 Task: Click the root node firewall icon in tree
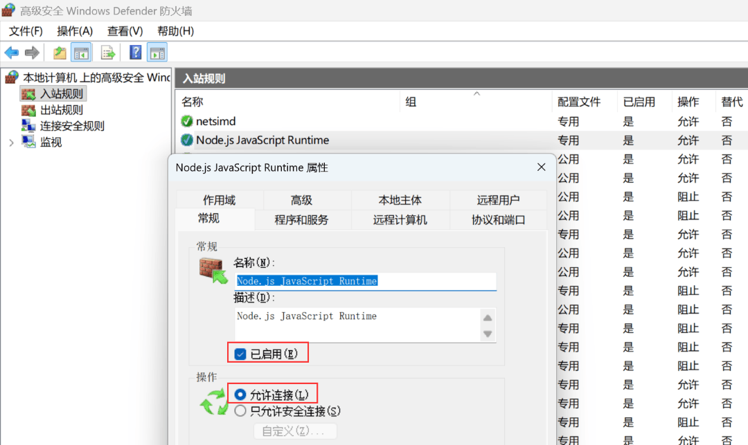(x=12, y=78)
